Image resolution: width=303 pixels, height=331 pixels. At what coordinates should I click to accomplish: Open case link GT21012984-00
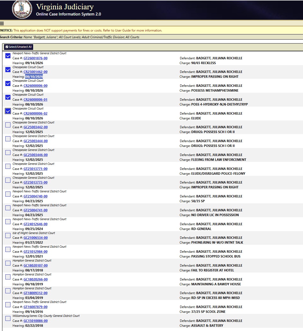point(35,252)
